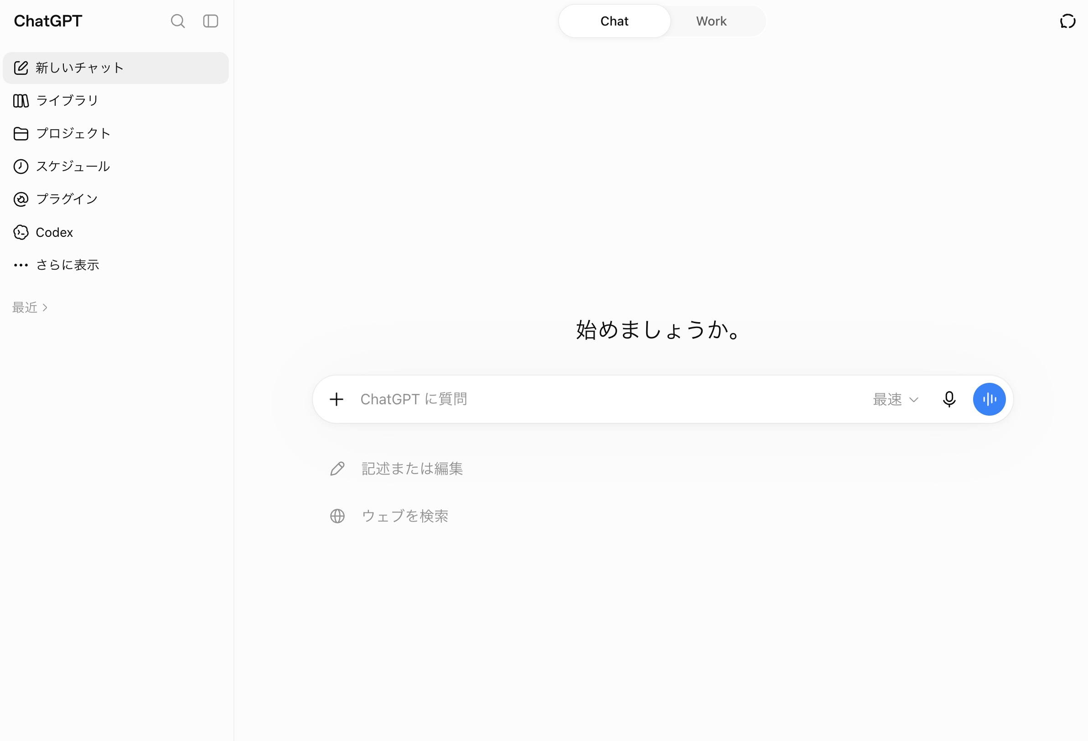Click the プラグイン plugin icon

pos(21,199)
